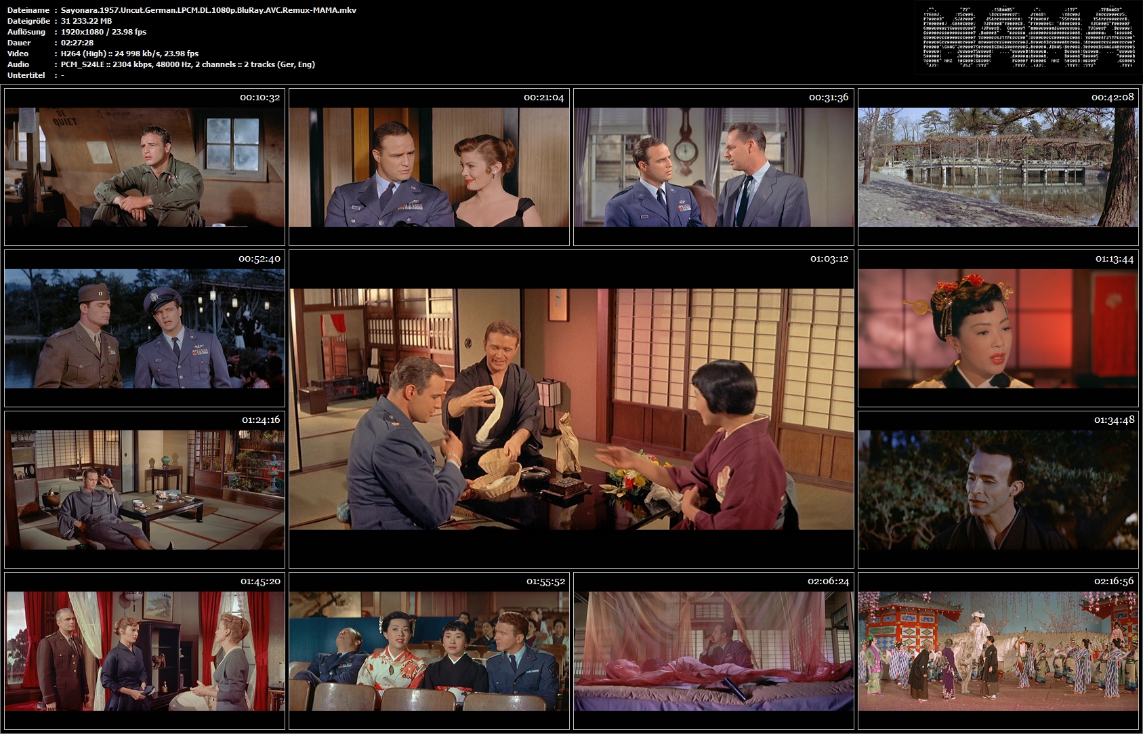Image resolution: width=1143 pixels, height=734 pixels.
Task: Click the PCM_S24LE audio info line
Action: click(188, 64)
